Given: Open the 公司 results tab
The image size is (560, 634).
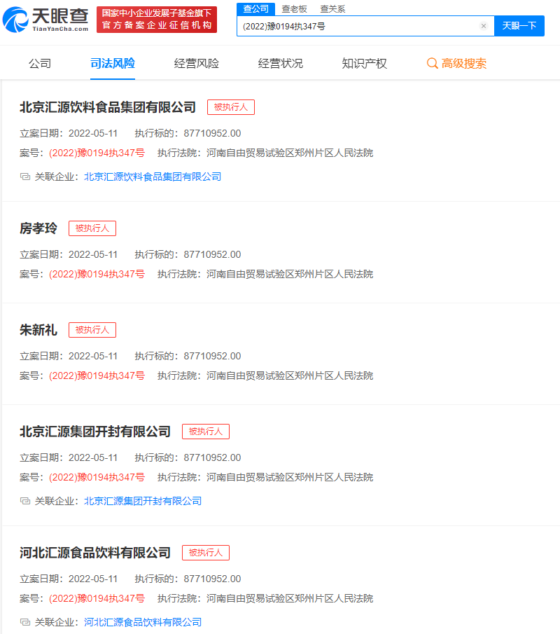Looking at the screenshot, I should coord(40,64).
